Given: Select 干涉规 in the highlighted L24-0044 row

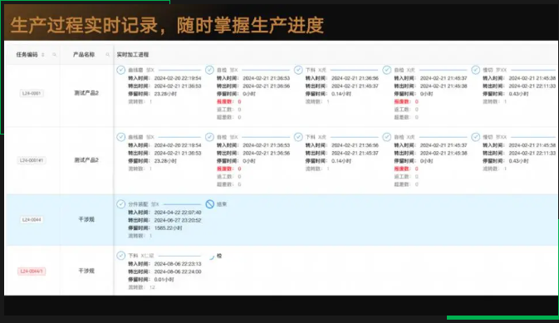Looking at the screenshot, I should pyautogui.click(x=86, y=219).
